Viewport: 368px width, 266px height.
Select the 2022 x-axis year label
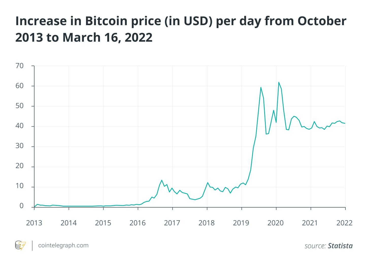(x=344, y=223)
